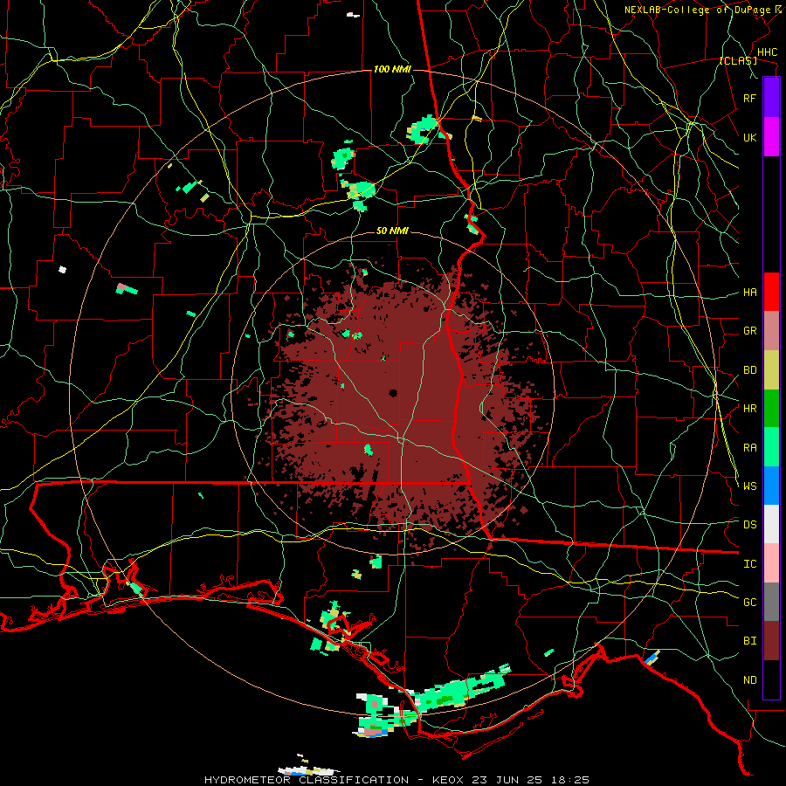Click the 'DS' legend label

point(749,525)
